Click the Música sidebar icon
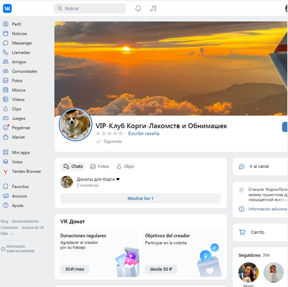The height and width of the screenshot is (287, 288). [6, 90]
